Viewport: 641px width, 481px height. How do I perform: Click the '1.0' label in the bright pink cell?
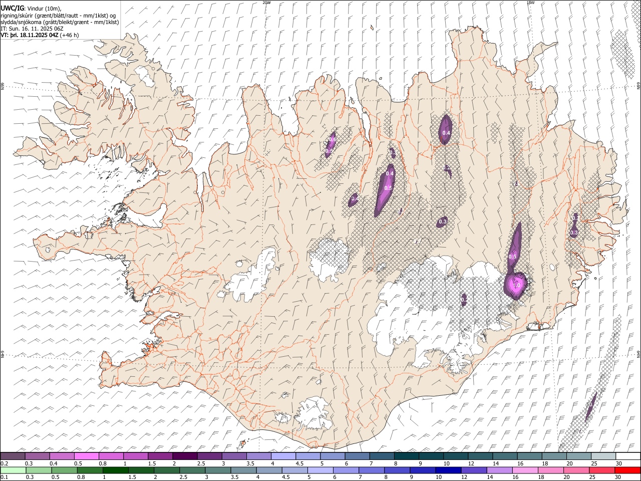point(518,285)
